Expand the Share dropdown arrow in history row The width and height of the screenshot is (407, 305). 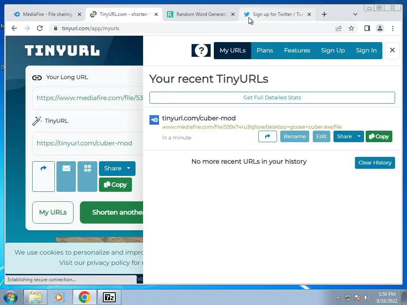[x=359, y=137]
